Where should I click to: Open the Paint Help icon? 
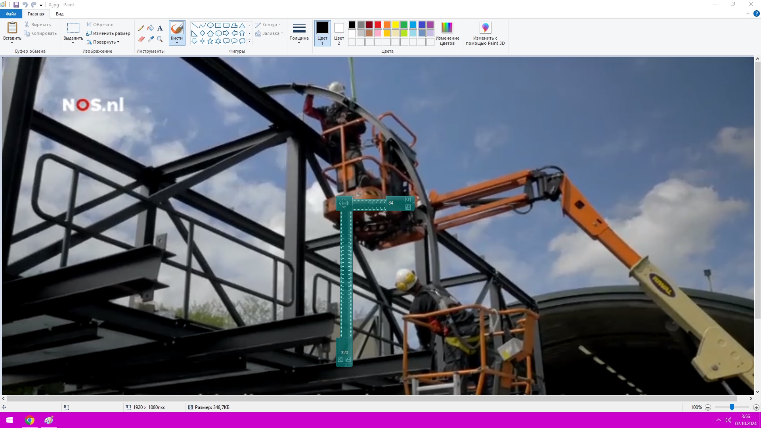(756, 13)
